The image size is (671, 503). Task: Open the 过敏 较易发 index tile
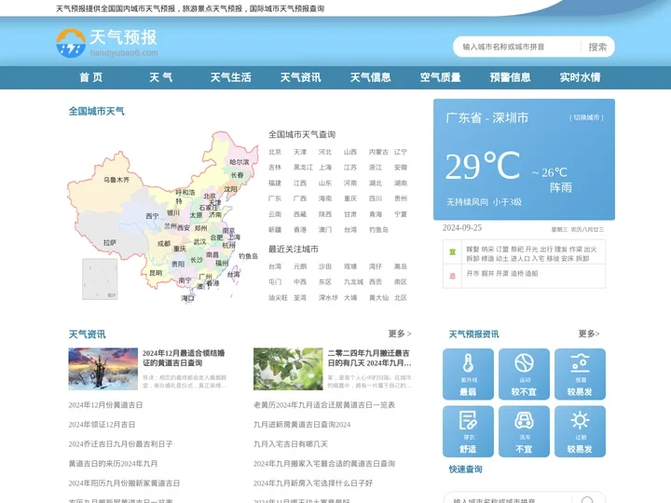tap(580, 431)
